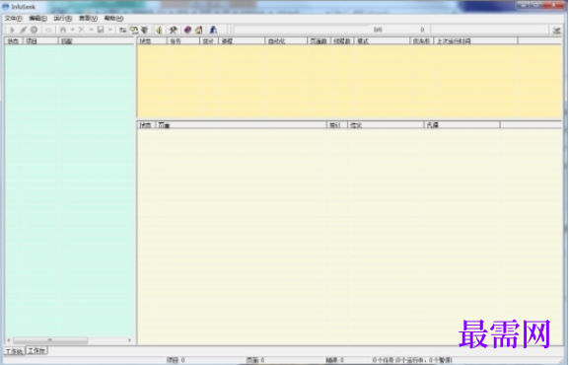The height and width of the screenshot is (365, 569).
Task: Click the icon at the toolbar's far right end
Action: (x=556, y=31)
